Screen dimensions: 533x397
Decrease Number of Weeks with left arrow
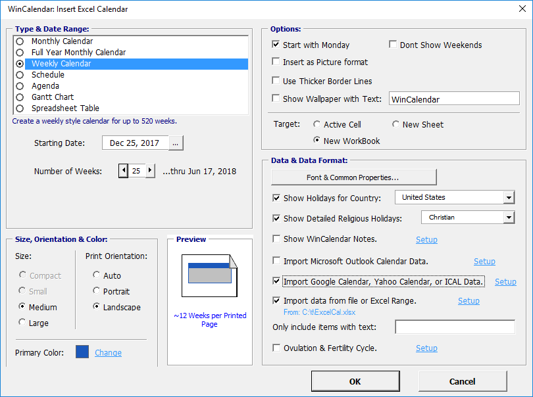[x=123, y=171]
